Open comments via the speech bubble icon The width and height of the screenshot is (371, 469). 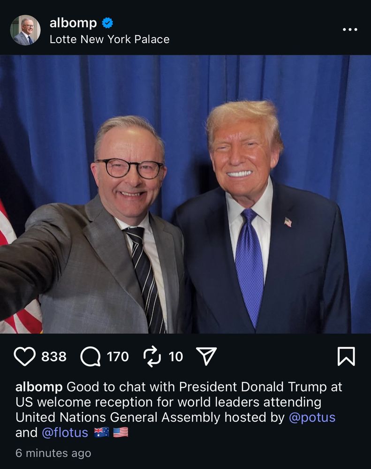coord(91,356)
